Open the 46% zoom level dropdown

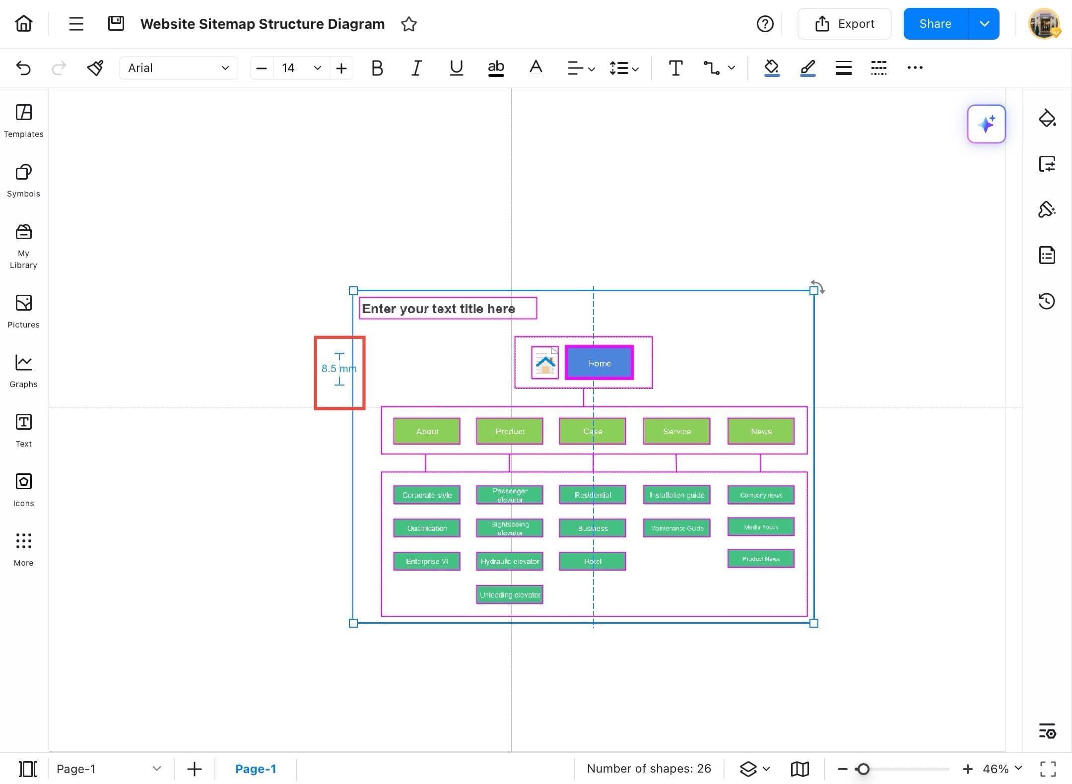tap(1002, 769)
